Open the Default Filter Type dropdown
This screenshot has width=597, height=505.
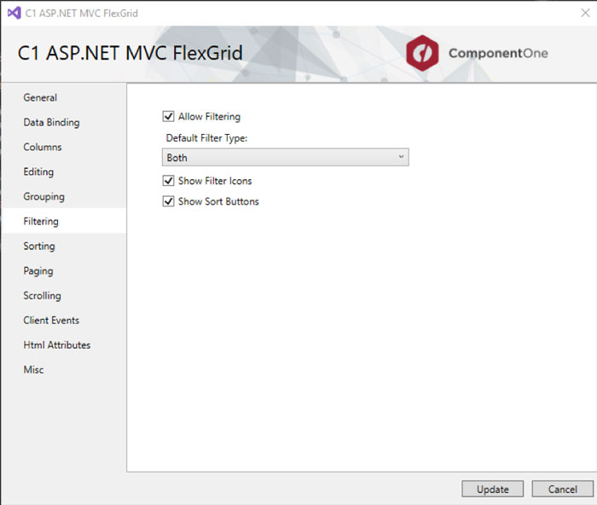tap(286, 157)
